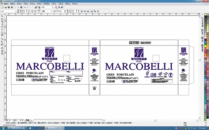
Task: Click the Corel Online icon
Action: coord(59,7)
